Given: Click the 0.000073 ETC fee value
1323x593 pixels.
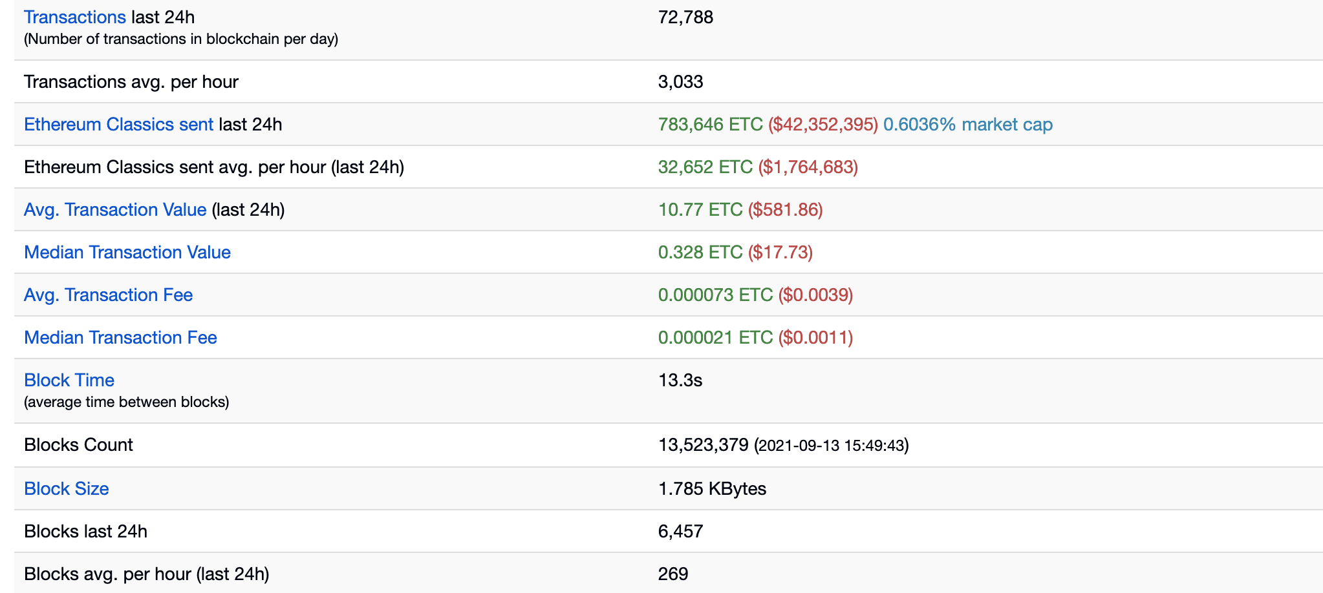Looking at the screenshot, I should (716, 295).
